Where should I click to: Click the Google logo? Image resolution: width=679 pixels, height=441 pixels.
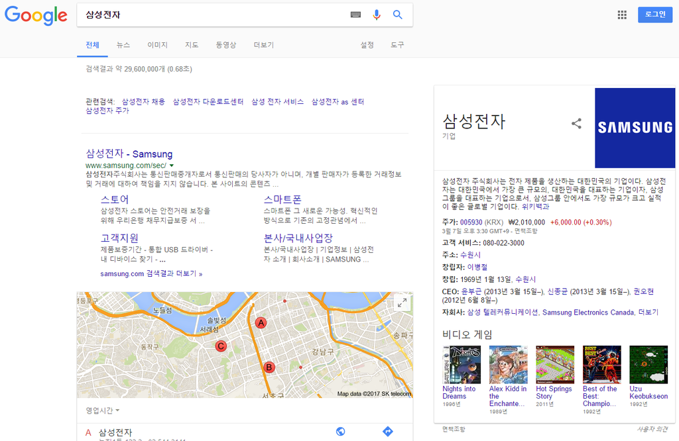click(36, 15)
